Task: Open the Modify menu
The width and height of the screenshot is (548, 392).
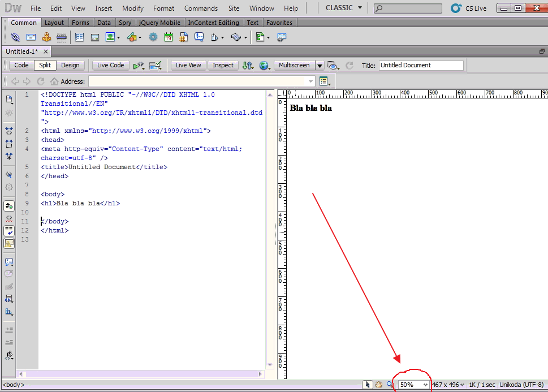Action: 133,8
